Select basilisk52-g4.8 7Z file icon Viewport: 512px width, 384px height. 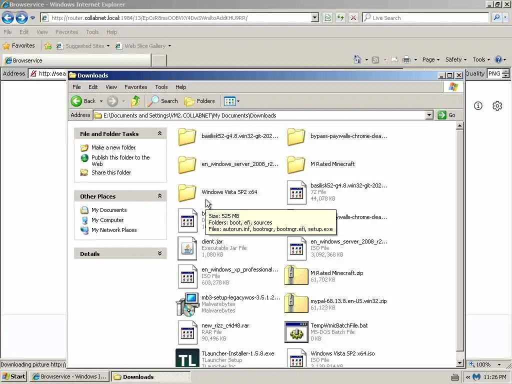(296, 192)
